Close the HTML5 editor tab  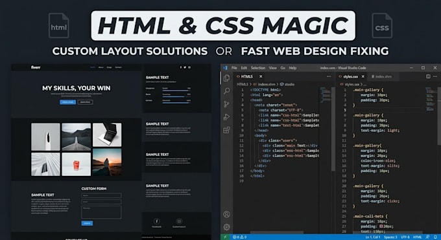[261, 76]
